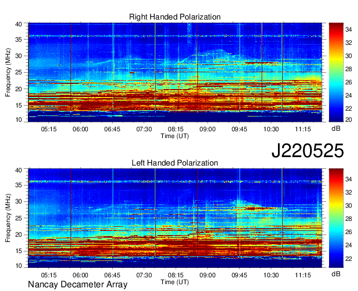Click the Left Handed panel dB color bar

336,218
